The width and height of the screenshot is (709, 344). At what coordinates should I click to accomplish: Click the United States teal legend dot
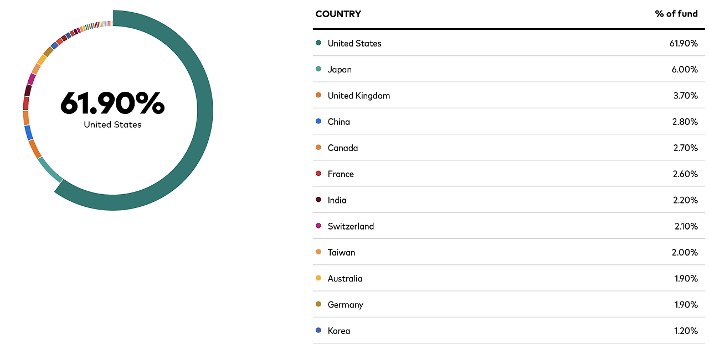pos(318,43)
